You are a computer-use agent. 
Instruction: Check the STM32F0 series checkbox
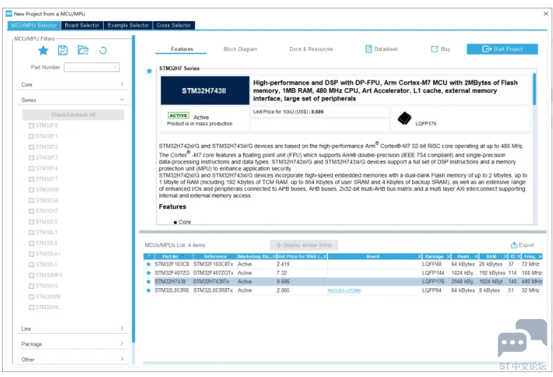pos(32,126)
